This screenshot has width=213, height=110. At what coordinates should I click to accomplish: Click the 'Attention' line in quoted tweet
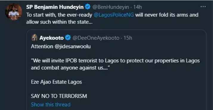click(61, 46)
